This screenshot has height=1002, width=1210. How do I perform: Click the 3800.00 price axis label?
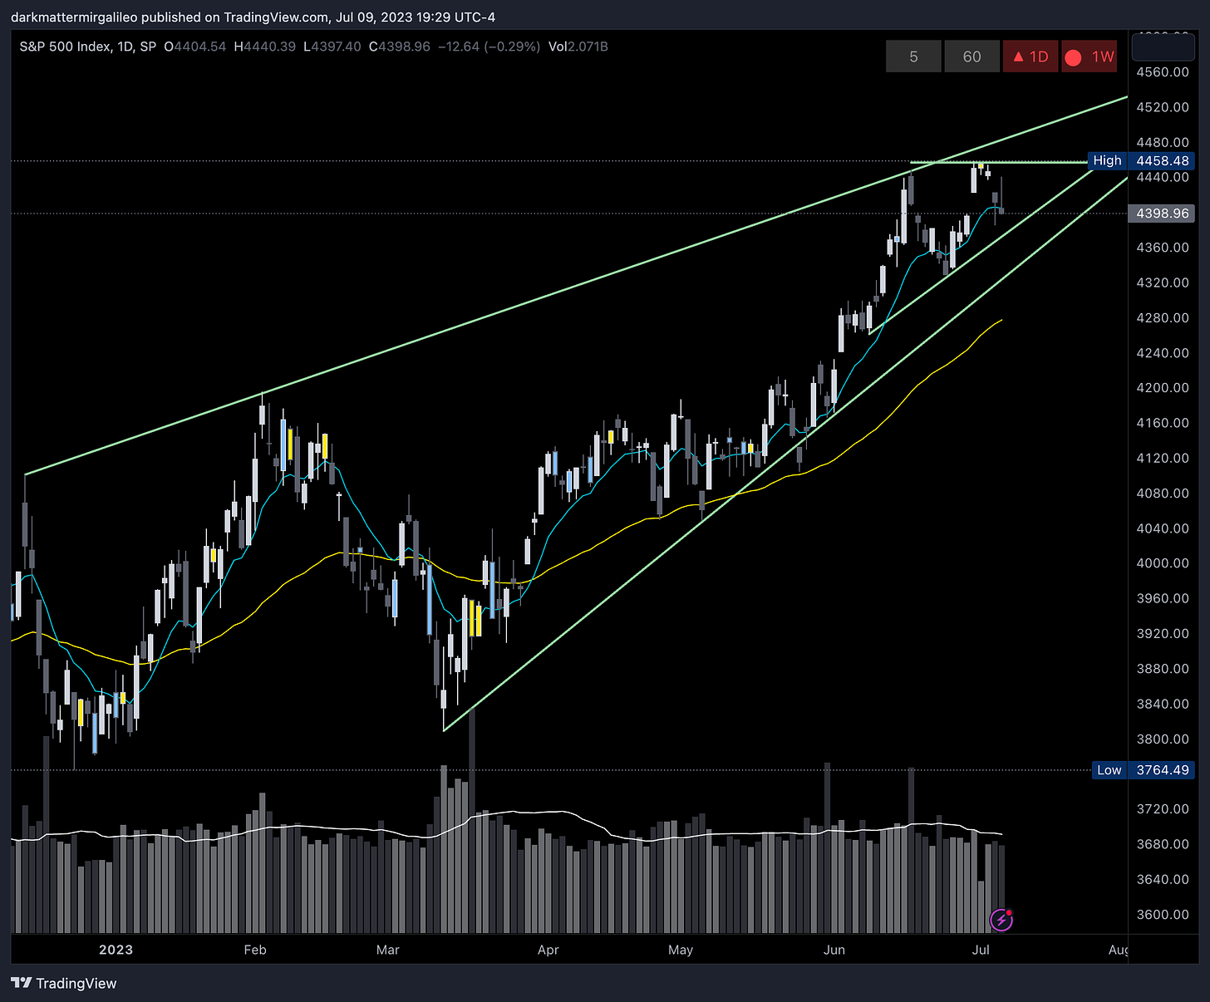(x=1163, y=739)
